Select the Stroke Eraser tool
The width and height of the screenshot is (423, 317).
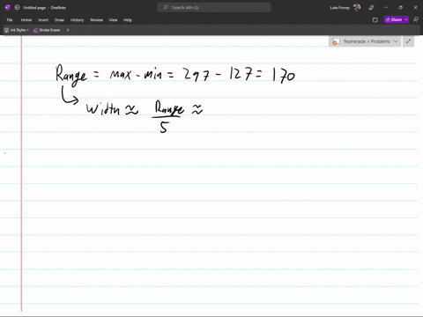[x=47, y=30]
